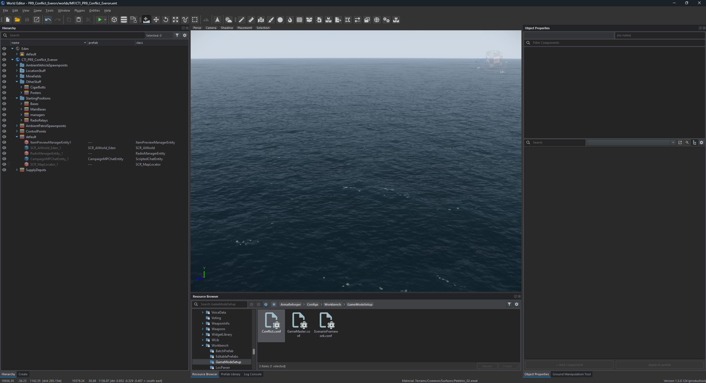Open the Plugins menu
The width and height of the screenshot is (706, 383).
click(x=79, y=10)
